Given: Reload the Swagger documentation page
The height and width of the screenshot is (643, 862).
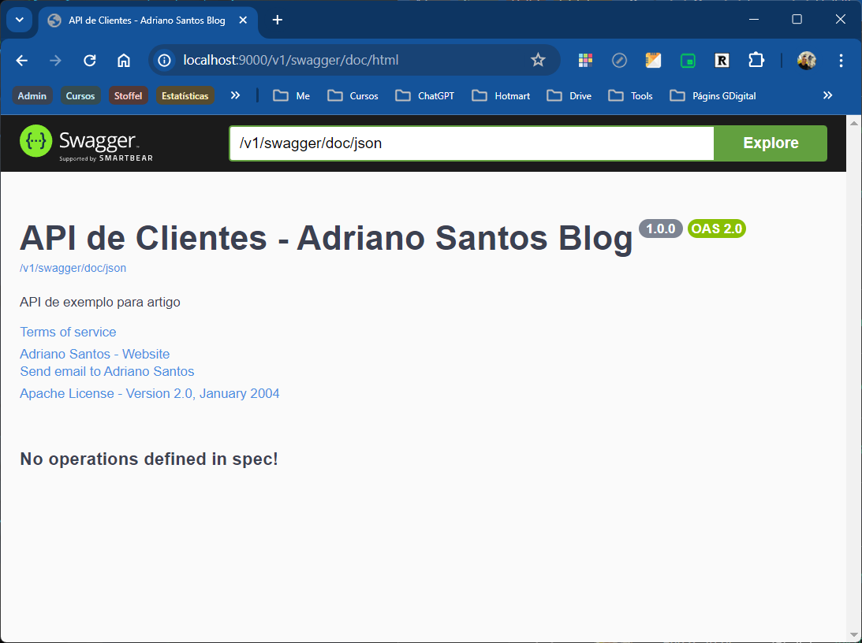Looking at the screenshot, I should 89,60.
